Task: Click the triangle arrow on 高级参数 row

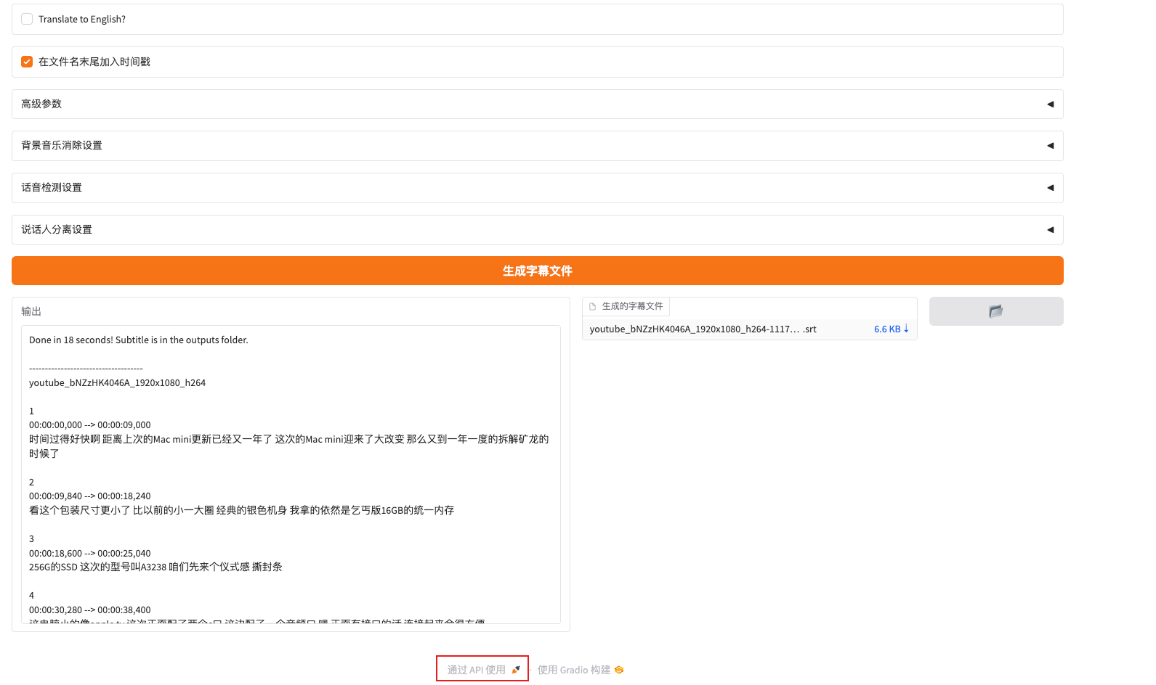Action: tap(1050, 104)
